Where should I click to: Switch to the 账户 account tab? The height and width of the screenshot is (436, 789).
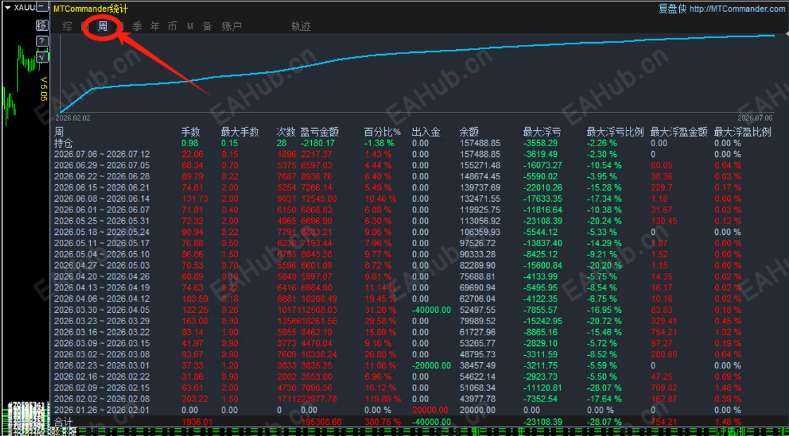[x=232, y=26]
